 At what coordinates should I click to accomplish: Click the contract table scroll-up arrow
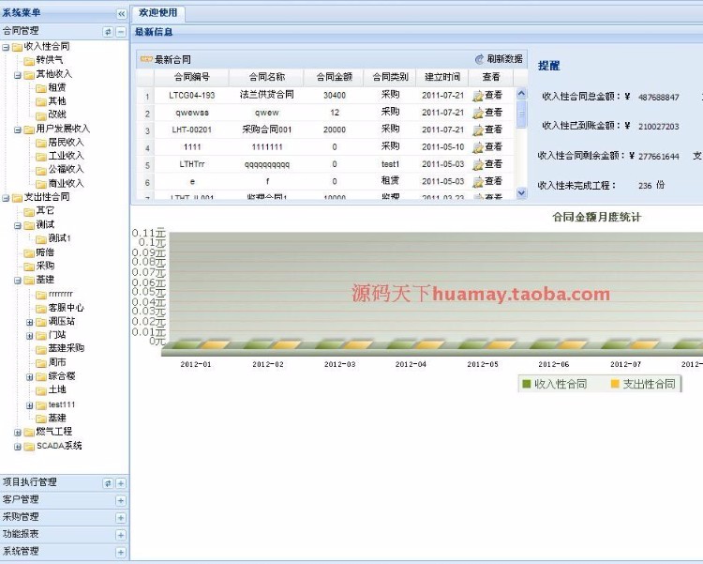pyautogui.click(x=521, y=94)
